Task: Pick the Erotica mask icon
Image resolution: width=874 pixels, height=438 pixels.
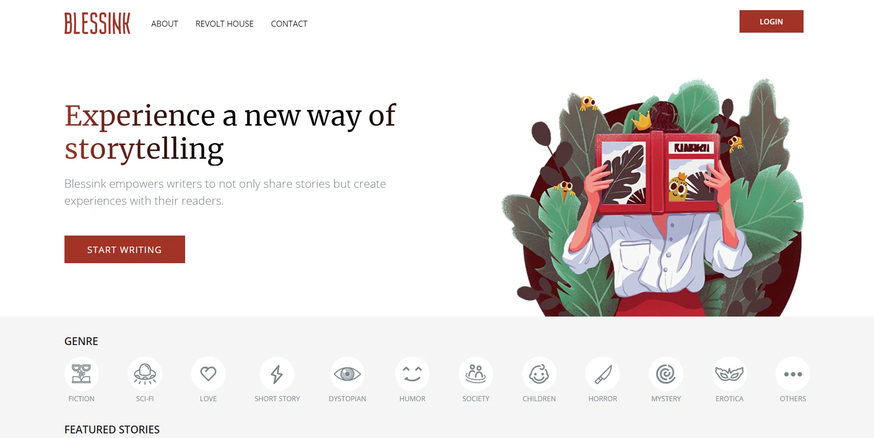Action: click(729, 374)
